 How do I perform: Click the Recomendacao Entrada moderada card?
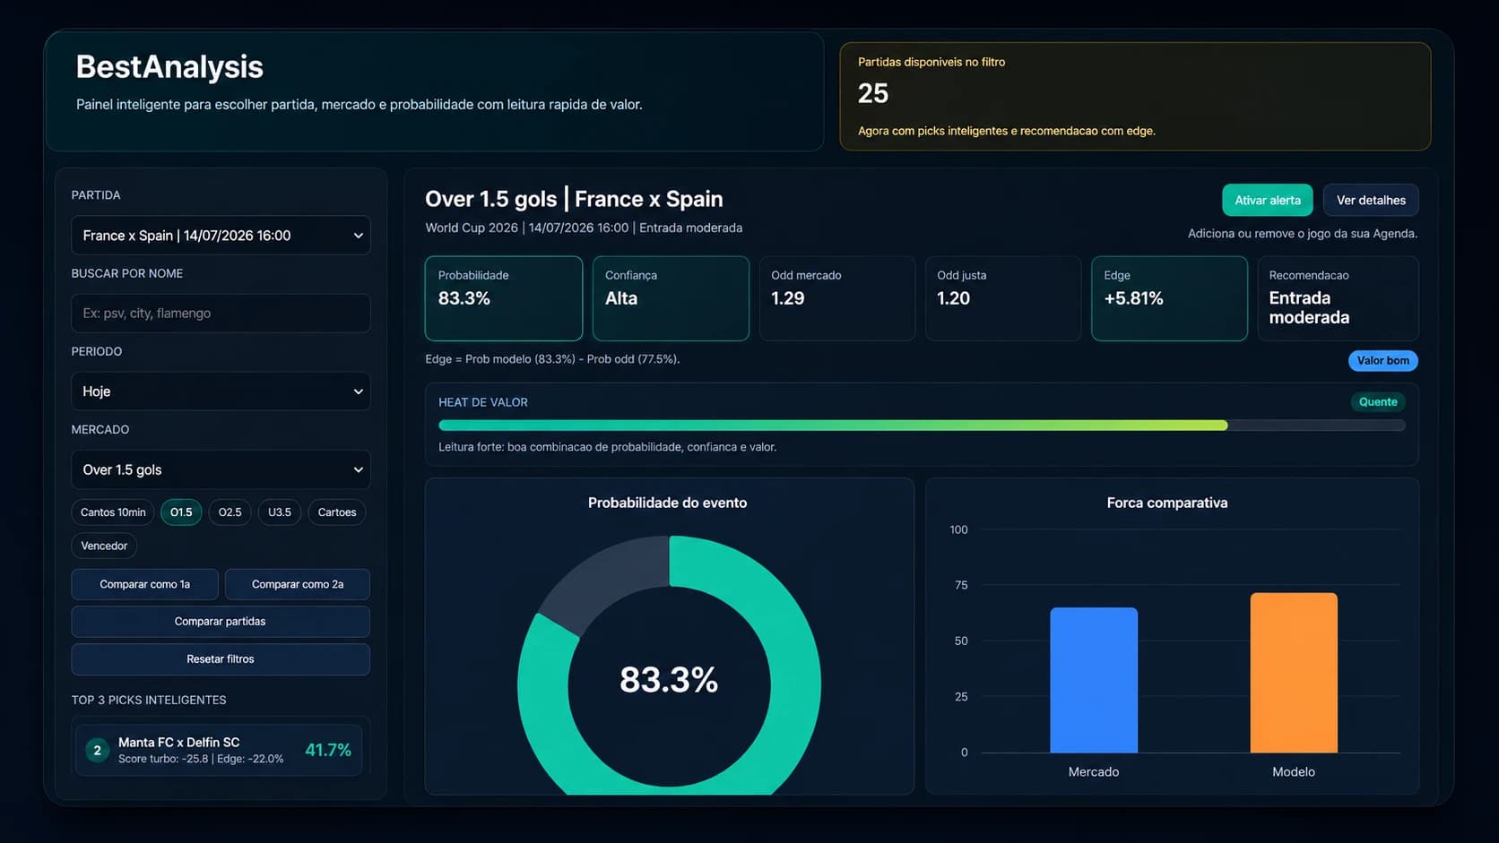point(1338,298)
